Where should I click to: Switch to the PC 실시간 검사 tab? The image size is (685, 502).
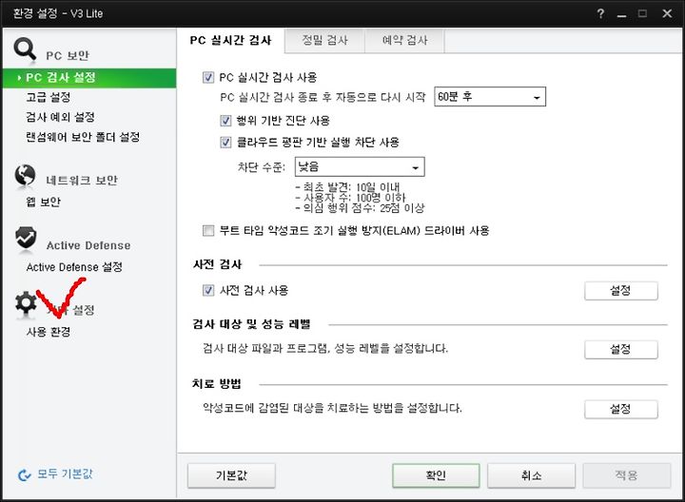click(230, 41)
